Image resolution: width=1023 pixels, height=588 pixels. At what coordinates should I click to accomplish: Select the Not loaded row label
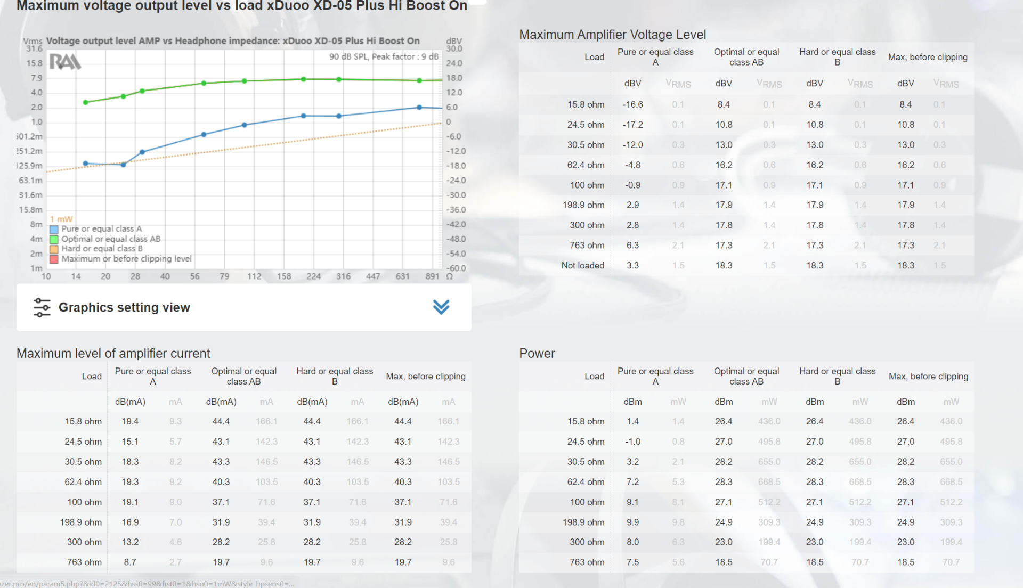[x=583, y=265]
